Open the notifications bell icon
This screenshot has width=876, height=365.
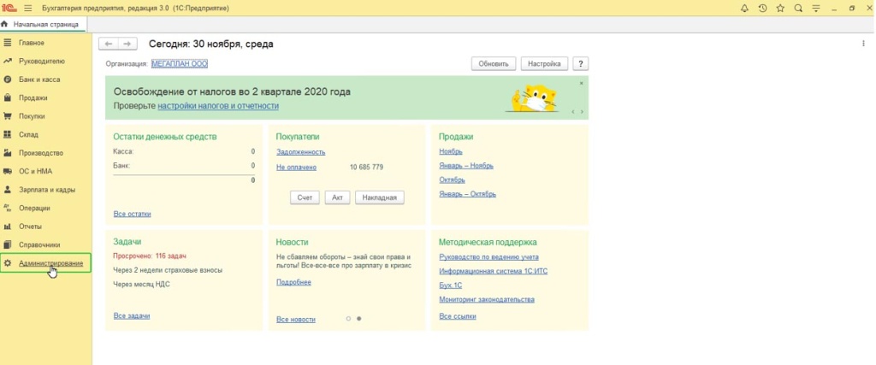(x=742, y=8)
